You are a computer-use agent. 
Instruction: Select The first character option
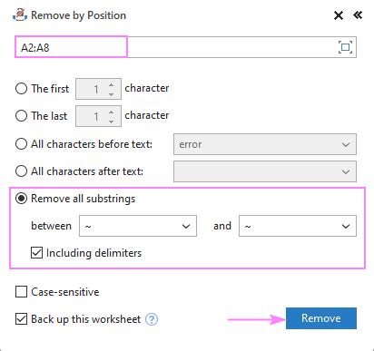(x=21, y=89)
